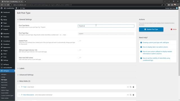Open the Crowdfunding site link in admin bar
180x101 pixels.
tap(9, 8)
